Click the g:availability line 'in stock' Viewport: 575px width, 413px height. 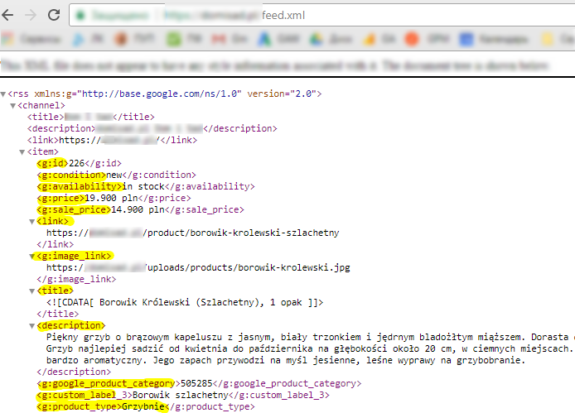146,187
